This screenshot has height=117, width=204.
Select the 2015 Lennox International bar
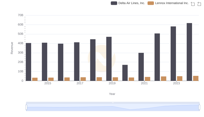(x=51, y=79)
